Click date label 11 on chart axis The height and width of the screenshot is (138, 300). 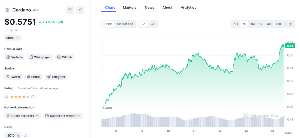click(194, 131)
